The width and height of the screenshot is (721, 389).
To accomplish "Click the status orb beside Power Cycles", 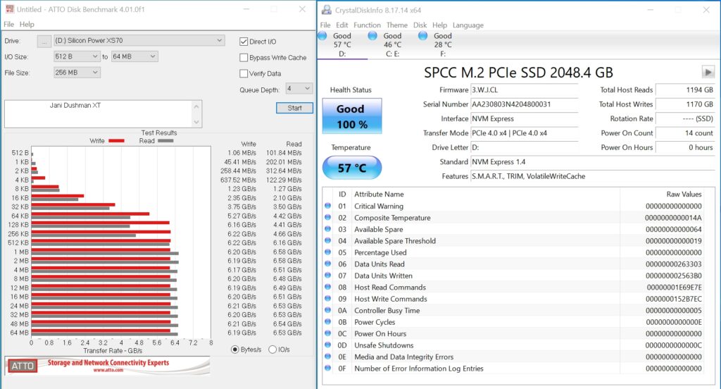I will tap(328, 322).
